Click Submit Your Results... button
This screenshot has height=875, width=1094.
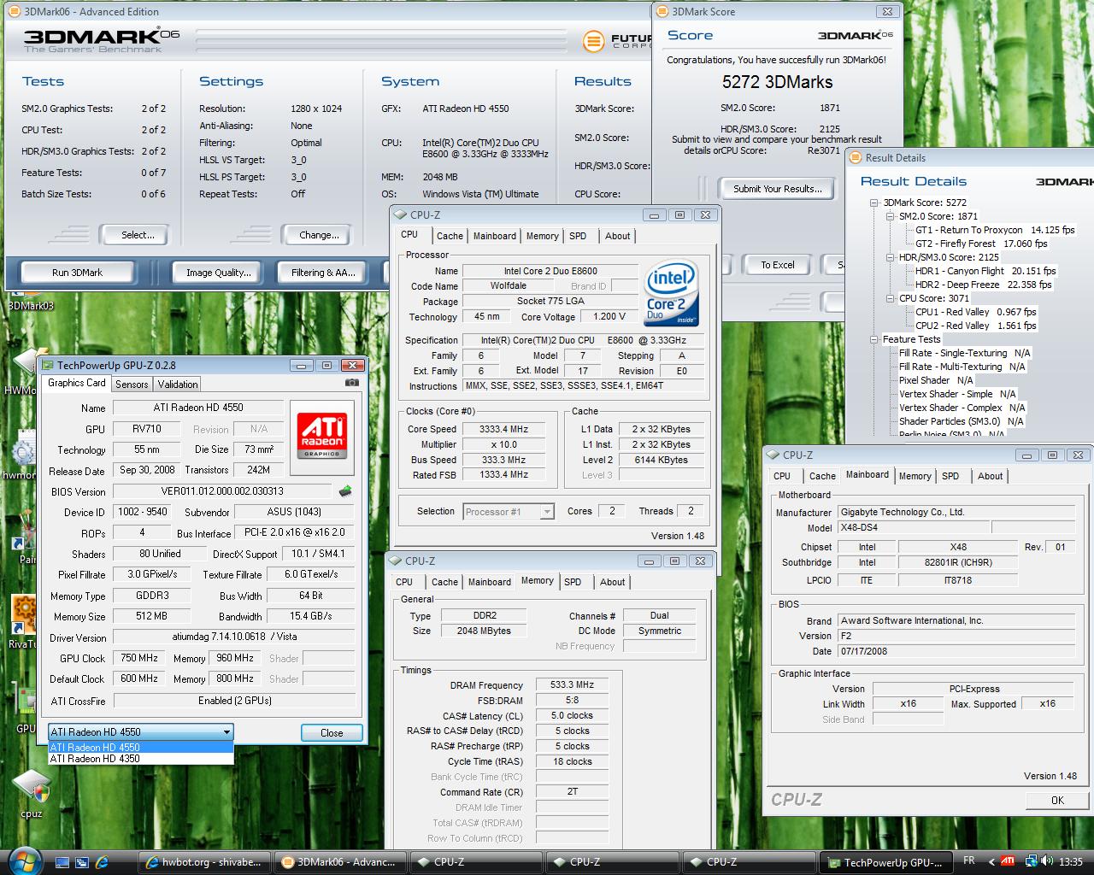point(778,189)
